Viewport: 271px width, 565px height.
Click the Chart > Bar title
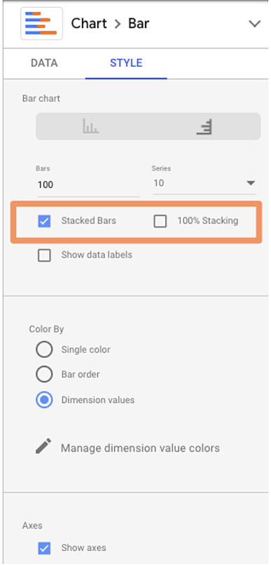[110, 24]
